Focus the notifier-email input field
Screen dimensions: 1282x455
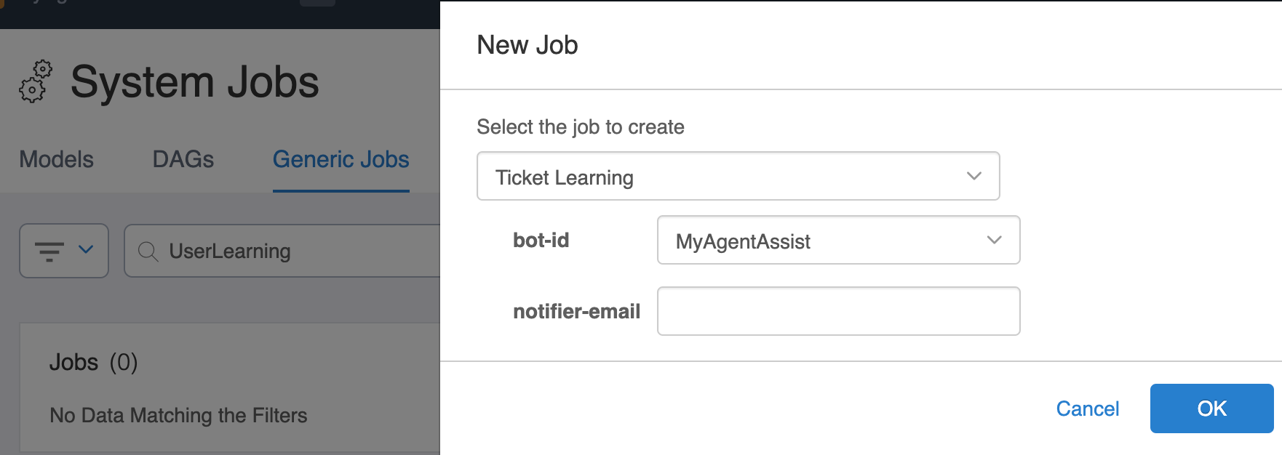point(838,311)
